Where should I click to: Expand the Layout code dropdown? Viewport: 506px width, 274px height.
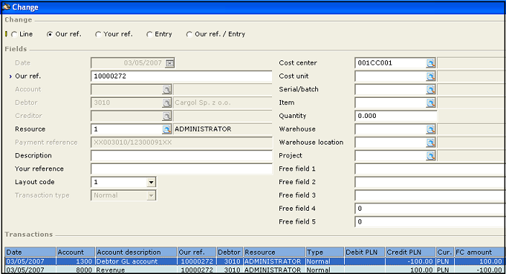(x=151, y=182)
